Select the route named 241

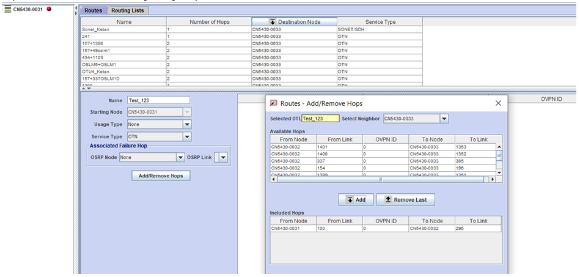(252, 36)
